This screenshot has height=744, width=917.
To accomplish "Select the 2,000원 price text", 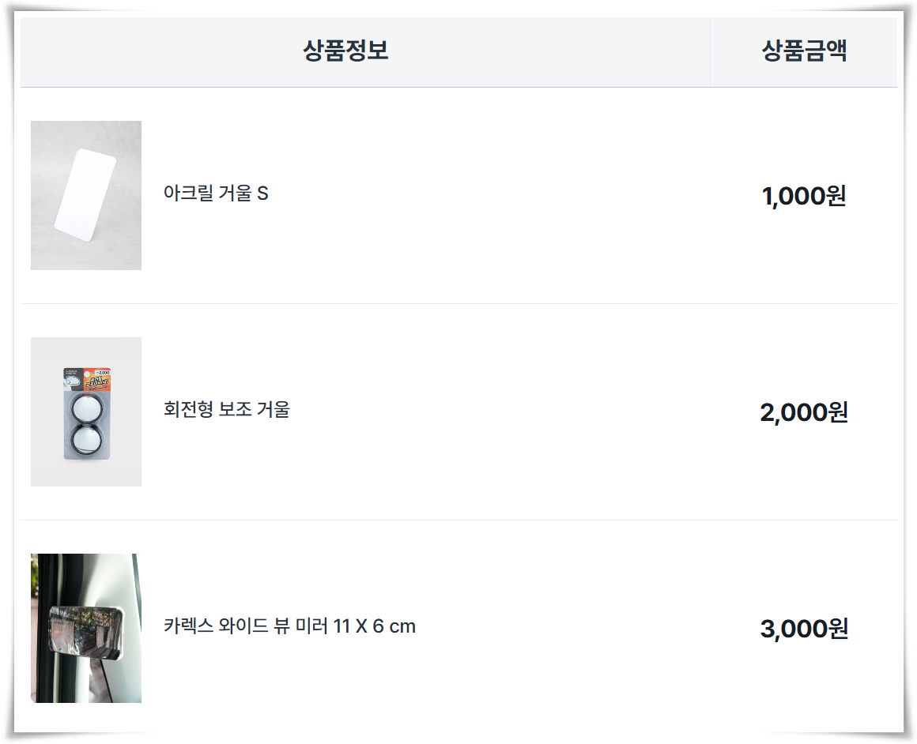I will [803, 411].
